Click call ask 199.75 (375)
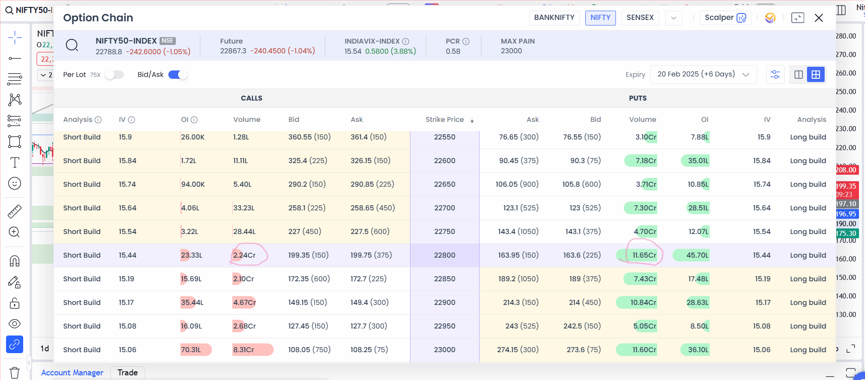The image size is (865, 380). point(371,255)
